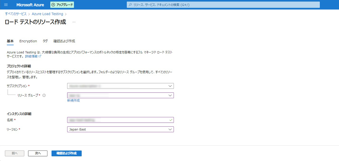The height and width of the screenshot is (161, 339).
Task: Show info tooltip for リソース グループ
Action: [44, 95]
